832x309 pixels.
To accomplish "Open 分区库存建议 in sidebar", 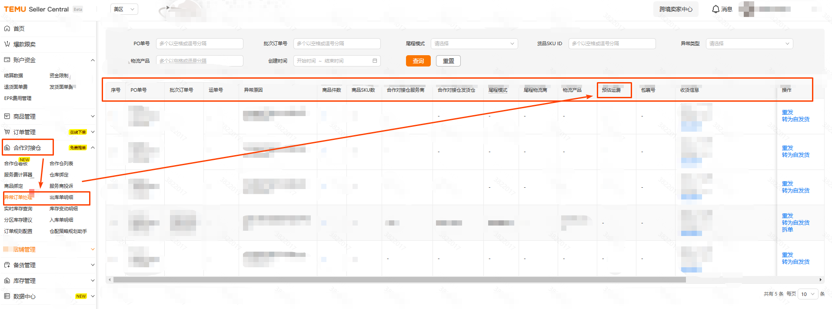I will click(x=18, y=220).
